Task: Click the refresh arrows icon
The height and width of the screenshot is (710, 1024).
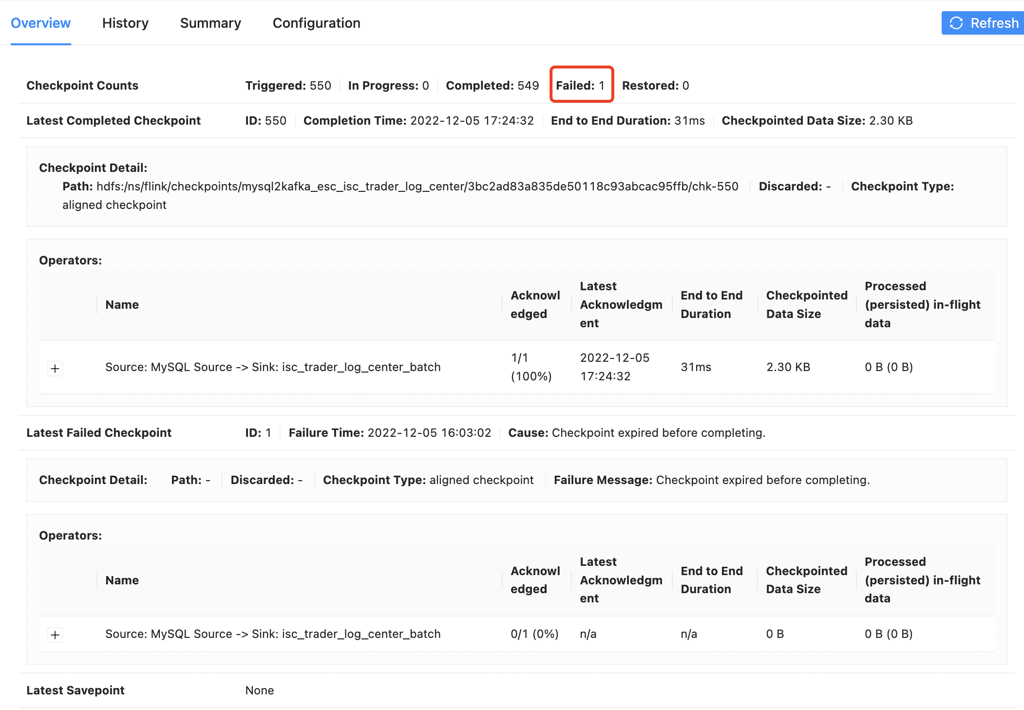Action: 956,23
